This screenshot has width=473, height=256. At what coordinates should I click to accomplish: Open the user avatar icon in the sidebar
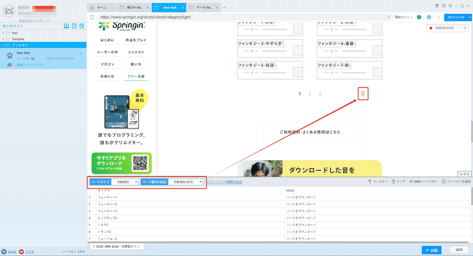tap(9, 11)
